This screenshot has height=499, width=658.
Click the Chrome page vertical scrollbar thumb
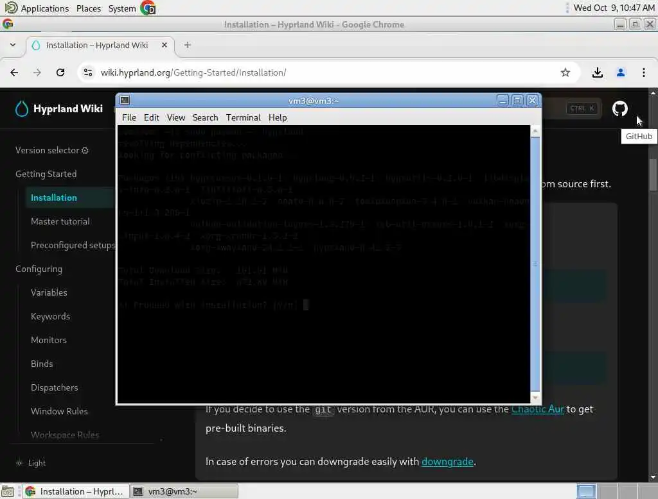653,174
